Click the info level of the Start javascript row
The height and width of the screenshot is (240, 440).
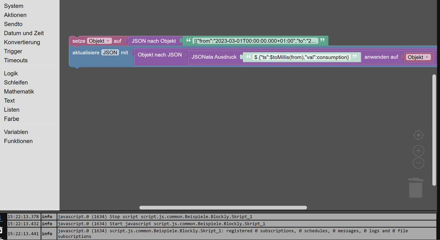point(47,224)
